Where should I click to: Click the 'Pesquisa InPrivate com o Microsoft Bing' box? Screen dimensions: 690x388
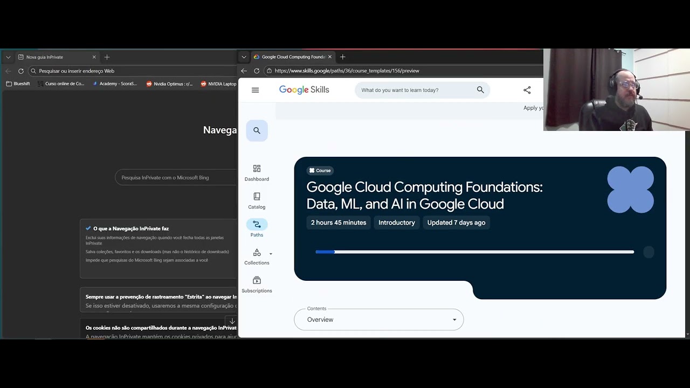tap(176, 177)
